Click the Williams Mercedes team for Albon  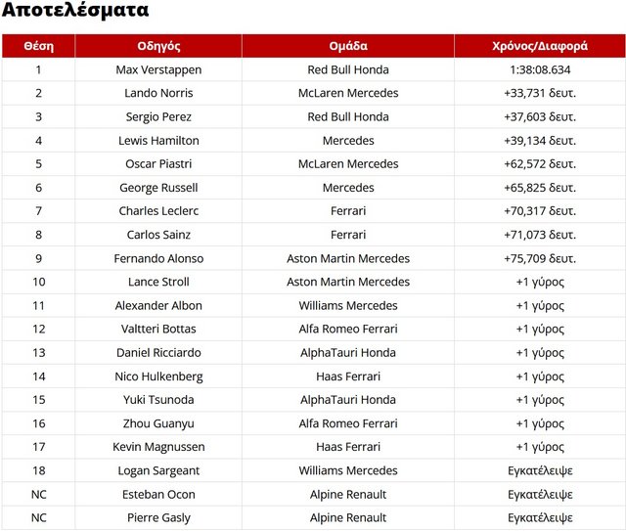[348, 305]
